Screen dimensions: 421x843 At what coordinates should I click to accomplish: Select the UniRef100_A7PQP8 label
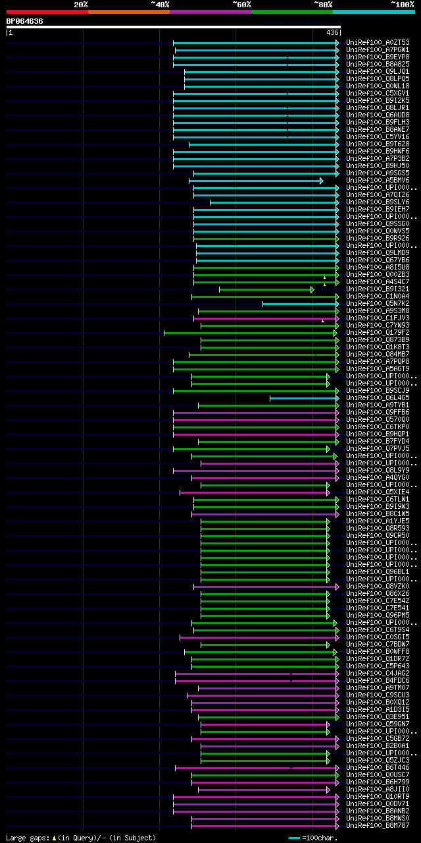tap(378, 362)
